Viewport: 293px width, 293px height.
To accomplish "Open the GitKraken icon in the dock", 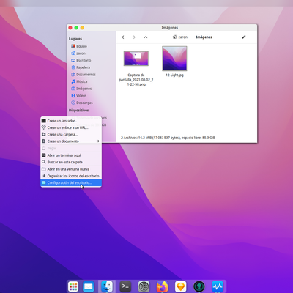I will 199,286.
